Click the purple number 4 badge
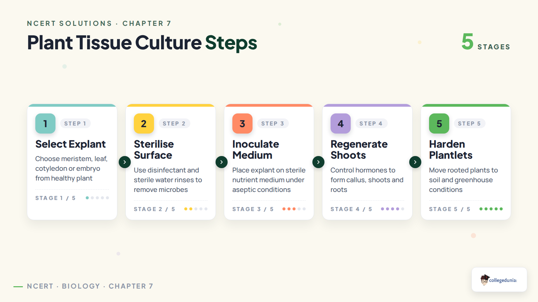This screenshot has height=302, width=538. 341,123
